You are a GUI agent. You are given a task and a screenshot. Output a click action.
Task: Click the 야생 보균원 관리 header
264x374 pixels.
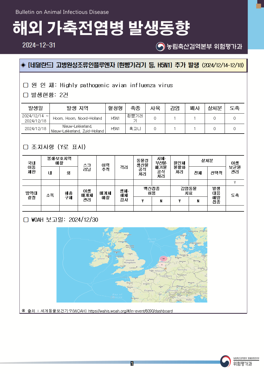point(235,167)
